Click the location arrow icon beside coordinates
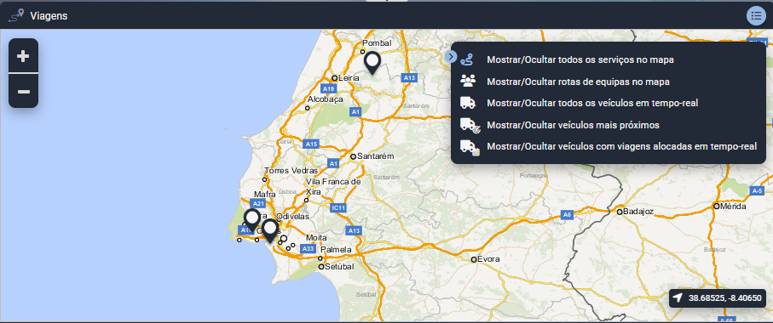The image size is (773, 323). 678,298
